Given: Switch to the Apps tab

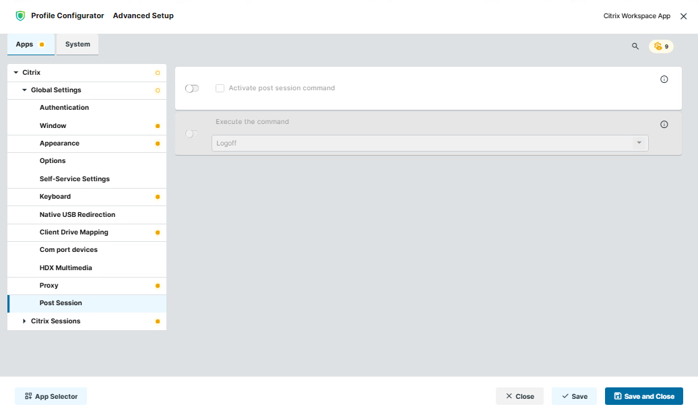Looking at the screenshot, I should [31, 44].
